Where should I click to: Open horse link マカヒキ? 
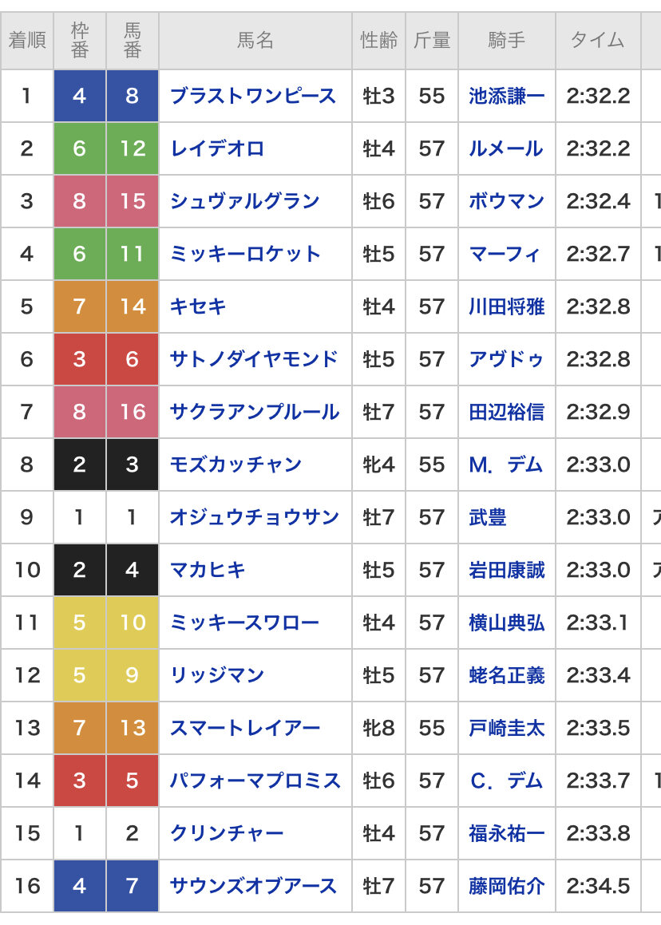207,570
